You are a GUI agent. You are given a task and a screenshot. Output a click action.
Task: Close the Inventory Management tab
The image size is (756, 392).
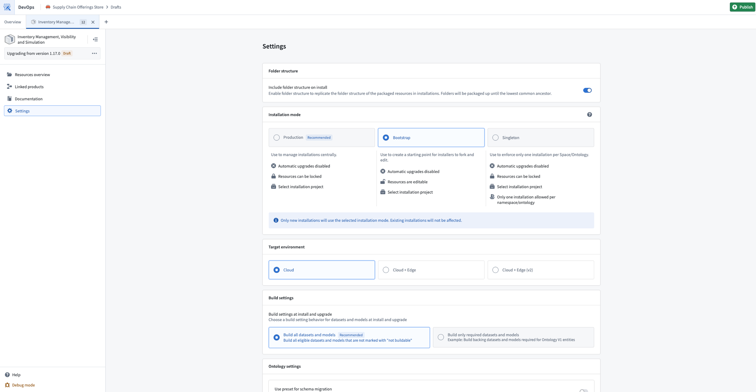pyautogui.click(x=93, y=22)
